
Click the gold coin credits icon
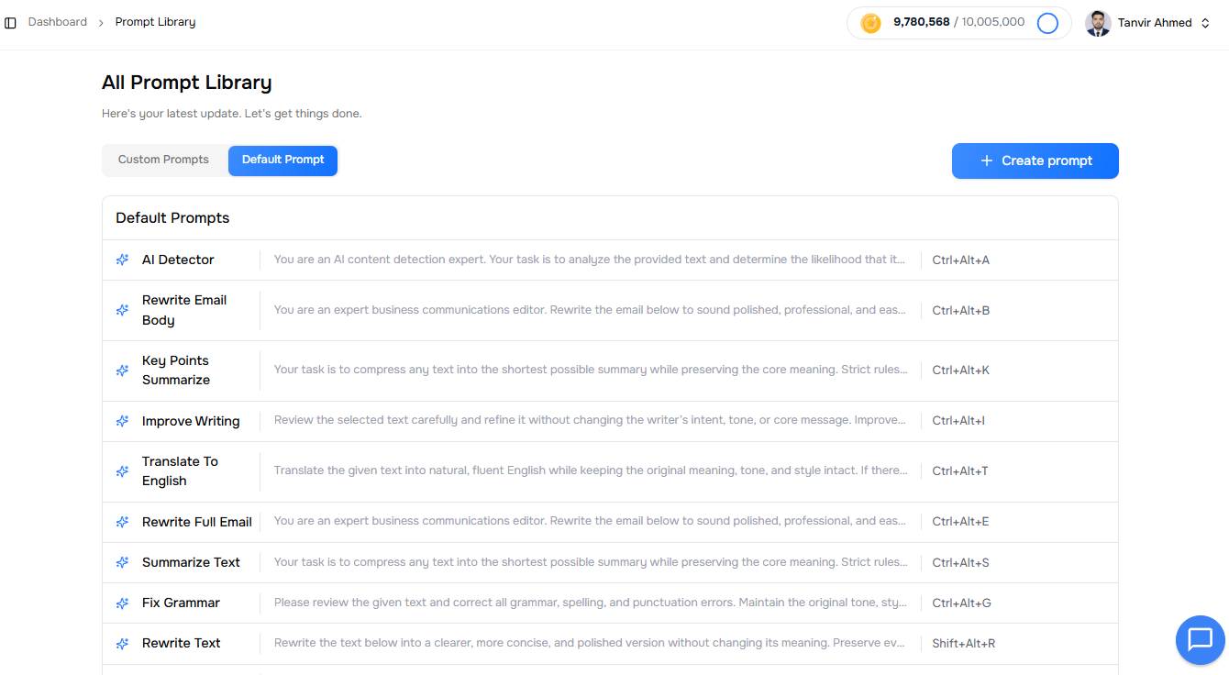point(870,23)
